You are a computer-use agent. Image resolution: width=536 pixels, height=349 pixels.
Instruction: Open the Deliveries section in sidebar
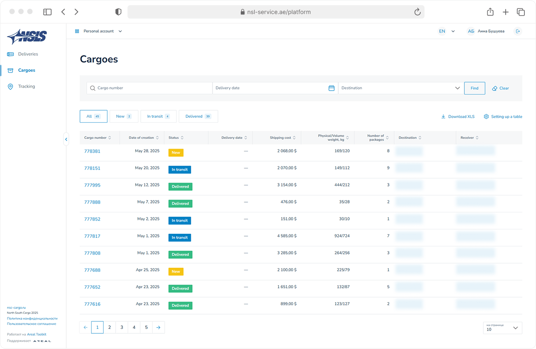click(28, 54)
